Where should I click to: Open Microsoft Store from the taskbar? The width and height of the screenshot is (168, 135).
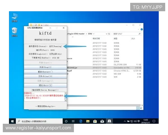tap(95, 121)
